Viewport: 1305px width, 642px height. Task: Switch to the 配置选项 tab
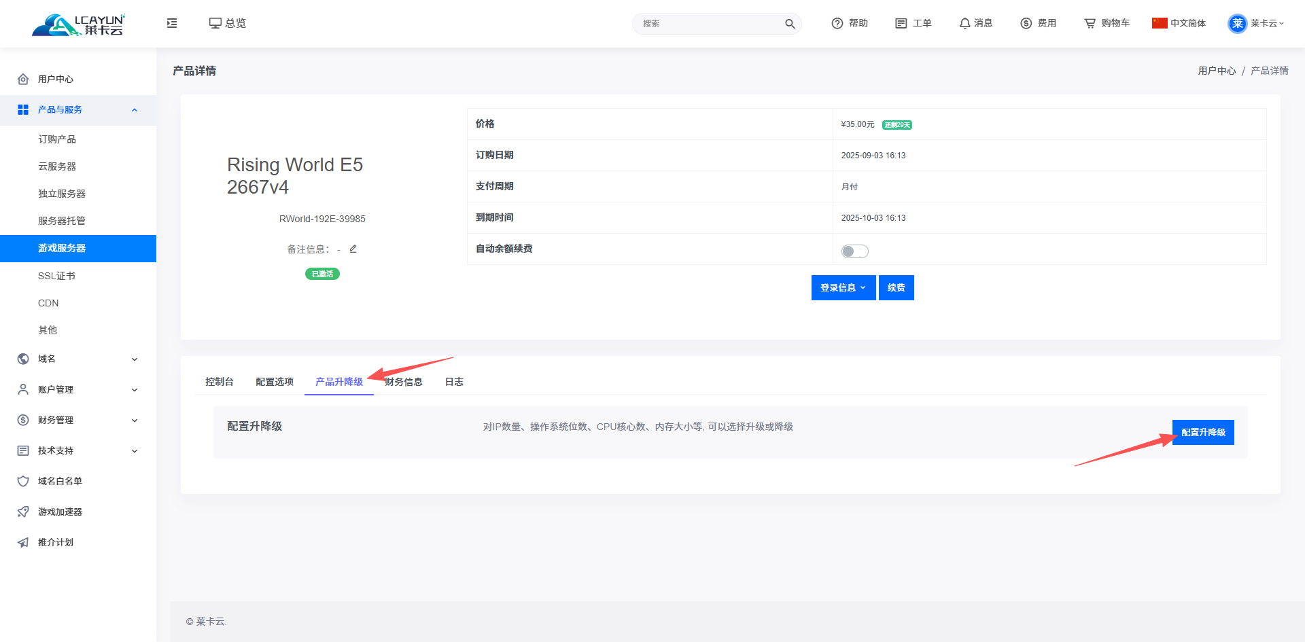click(x=275, y=382)
